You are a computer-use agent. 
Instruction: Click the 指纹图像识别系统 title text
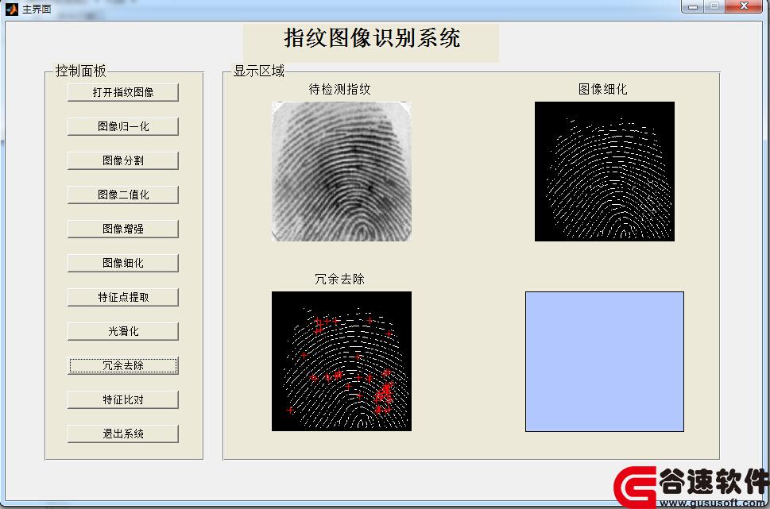[x=372, y=38]
